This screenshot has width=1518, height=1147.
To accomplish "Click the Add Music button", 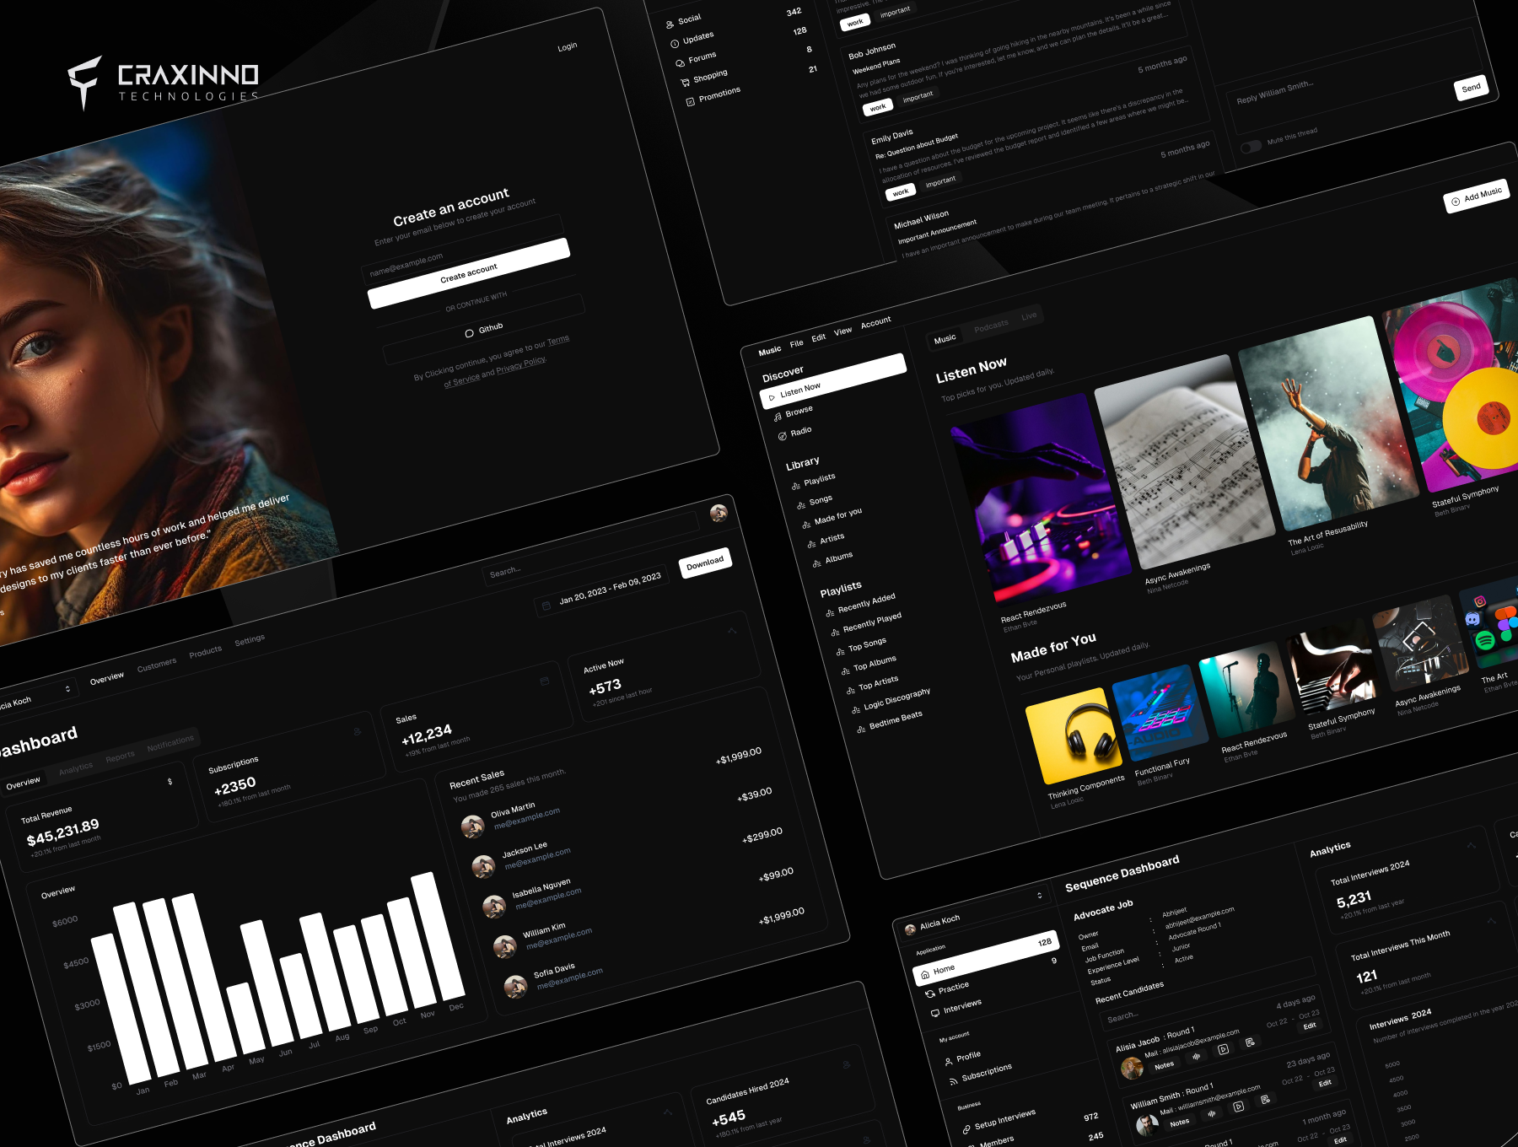I will click(x=1477, y=197).
